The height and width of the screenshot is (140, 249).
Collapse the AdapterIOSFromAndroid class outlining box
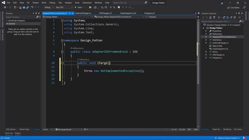coord(62,52)
